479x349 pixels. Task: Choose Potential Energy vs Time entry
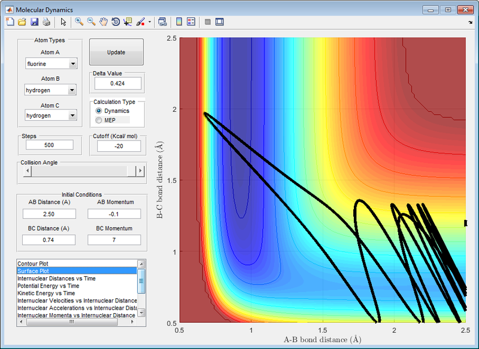77,286
